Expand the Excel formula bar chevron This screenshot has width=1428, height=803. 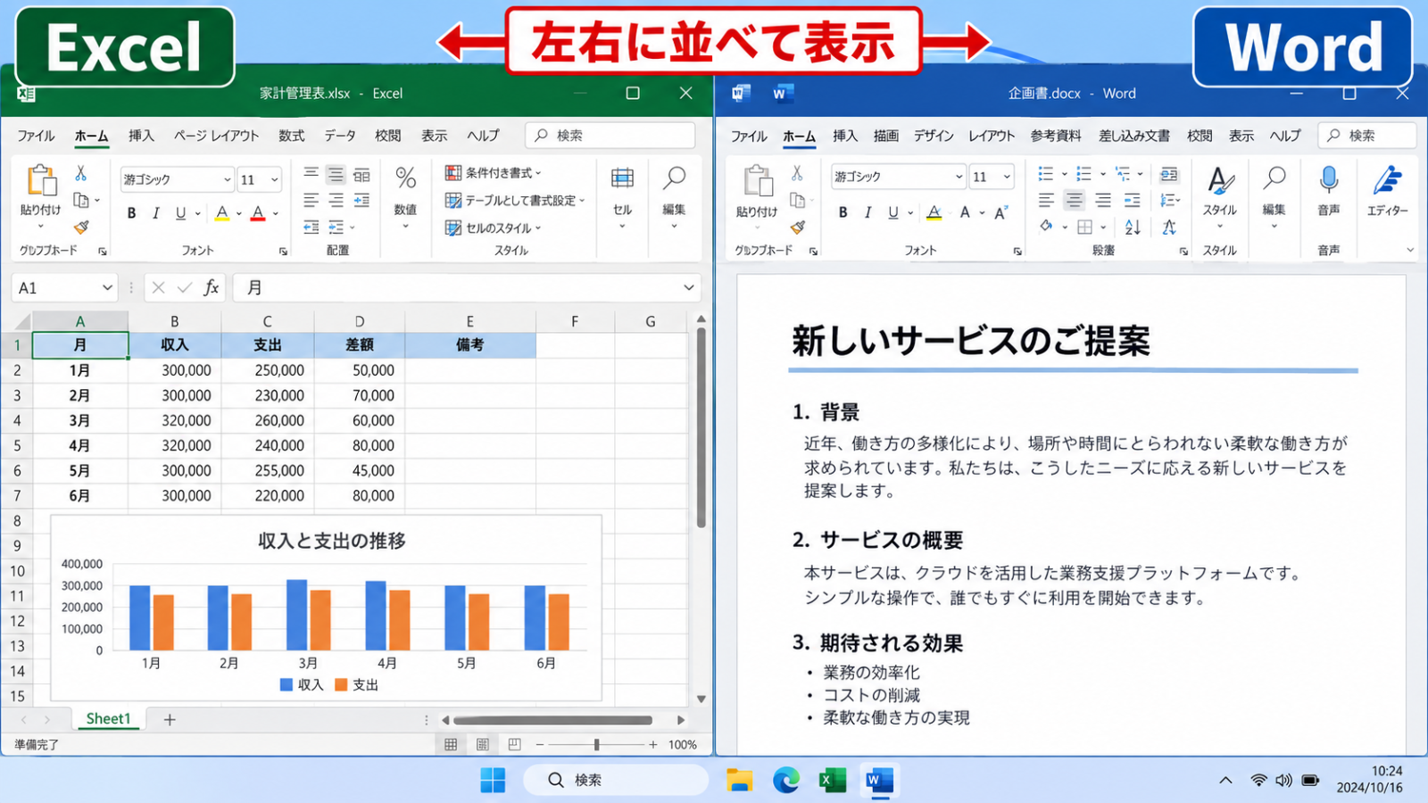(689, 287)
